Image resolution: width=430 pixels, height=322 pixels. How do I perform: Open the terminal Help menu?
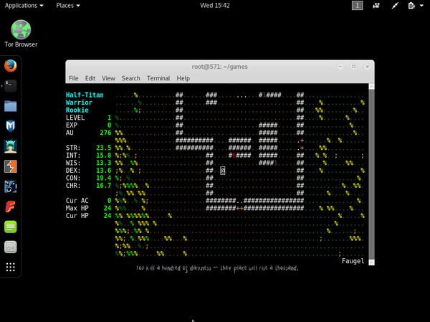(183, 77)
